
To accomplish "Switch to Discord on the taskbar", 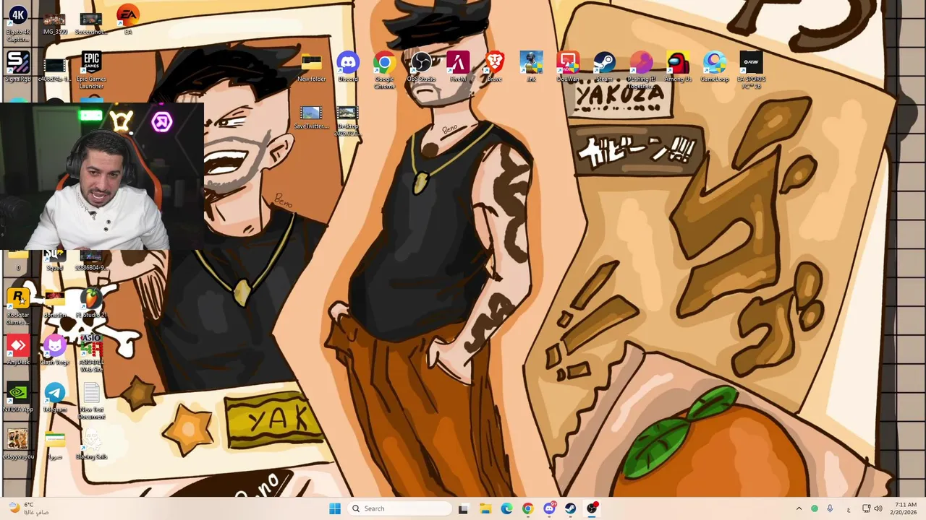I will (x=549, y=508).
